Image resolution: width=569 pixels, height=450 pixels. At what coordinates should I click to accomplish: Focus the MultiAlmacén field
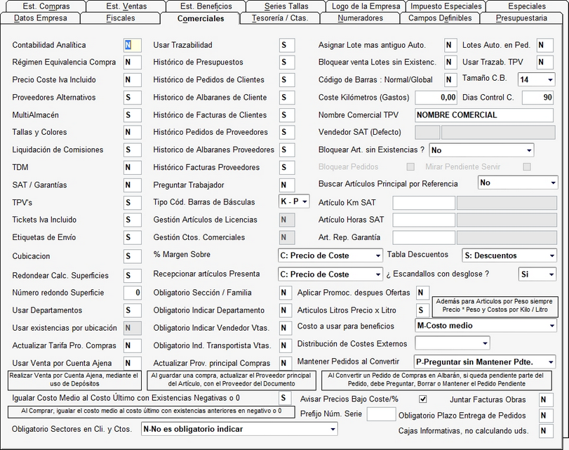coord(133,115)
